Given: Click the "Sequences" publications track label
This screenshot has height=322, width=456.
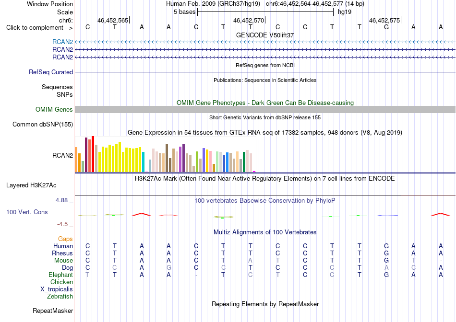Looking at the screenshot, I should click(x=57, y=87).
